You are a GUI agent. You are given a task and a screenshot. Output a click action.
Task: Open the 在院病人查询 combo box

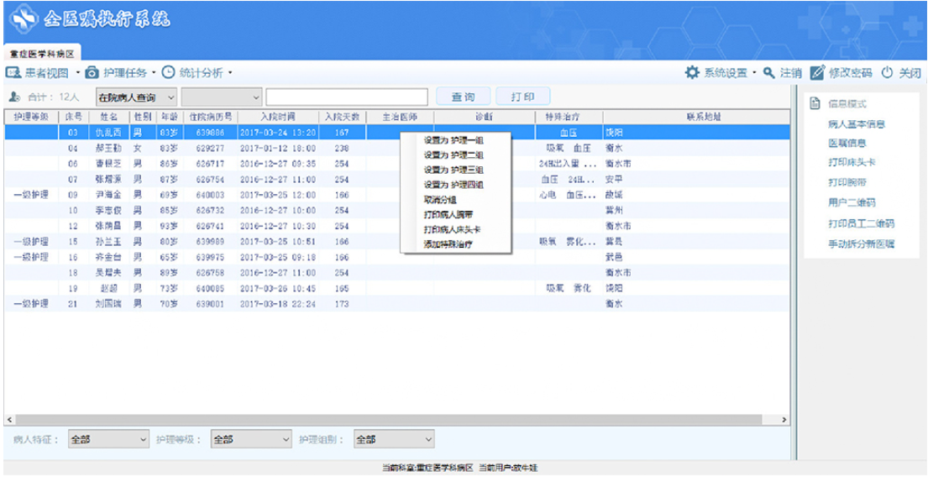click(x=136, y=97)
